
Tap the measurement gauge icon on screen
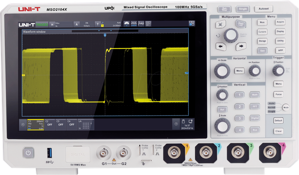tap(127, 24)
